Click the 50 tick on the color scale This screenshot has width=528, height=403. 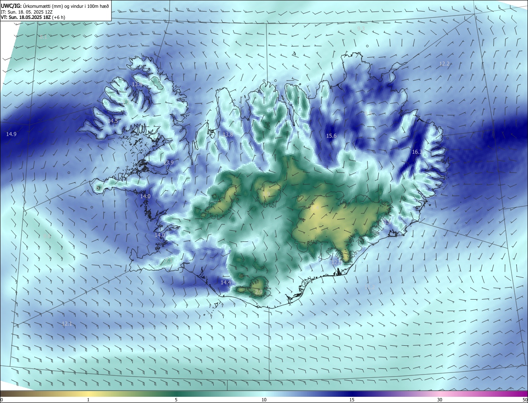coord(525,400)
